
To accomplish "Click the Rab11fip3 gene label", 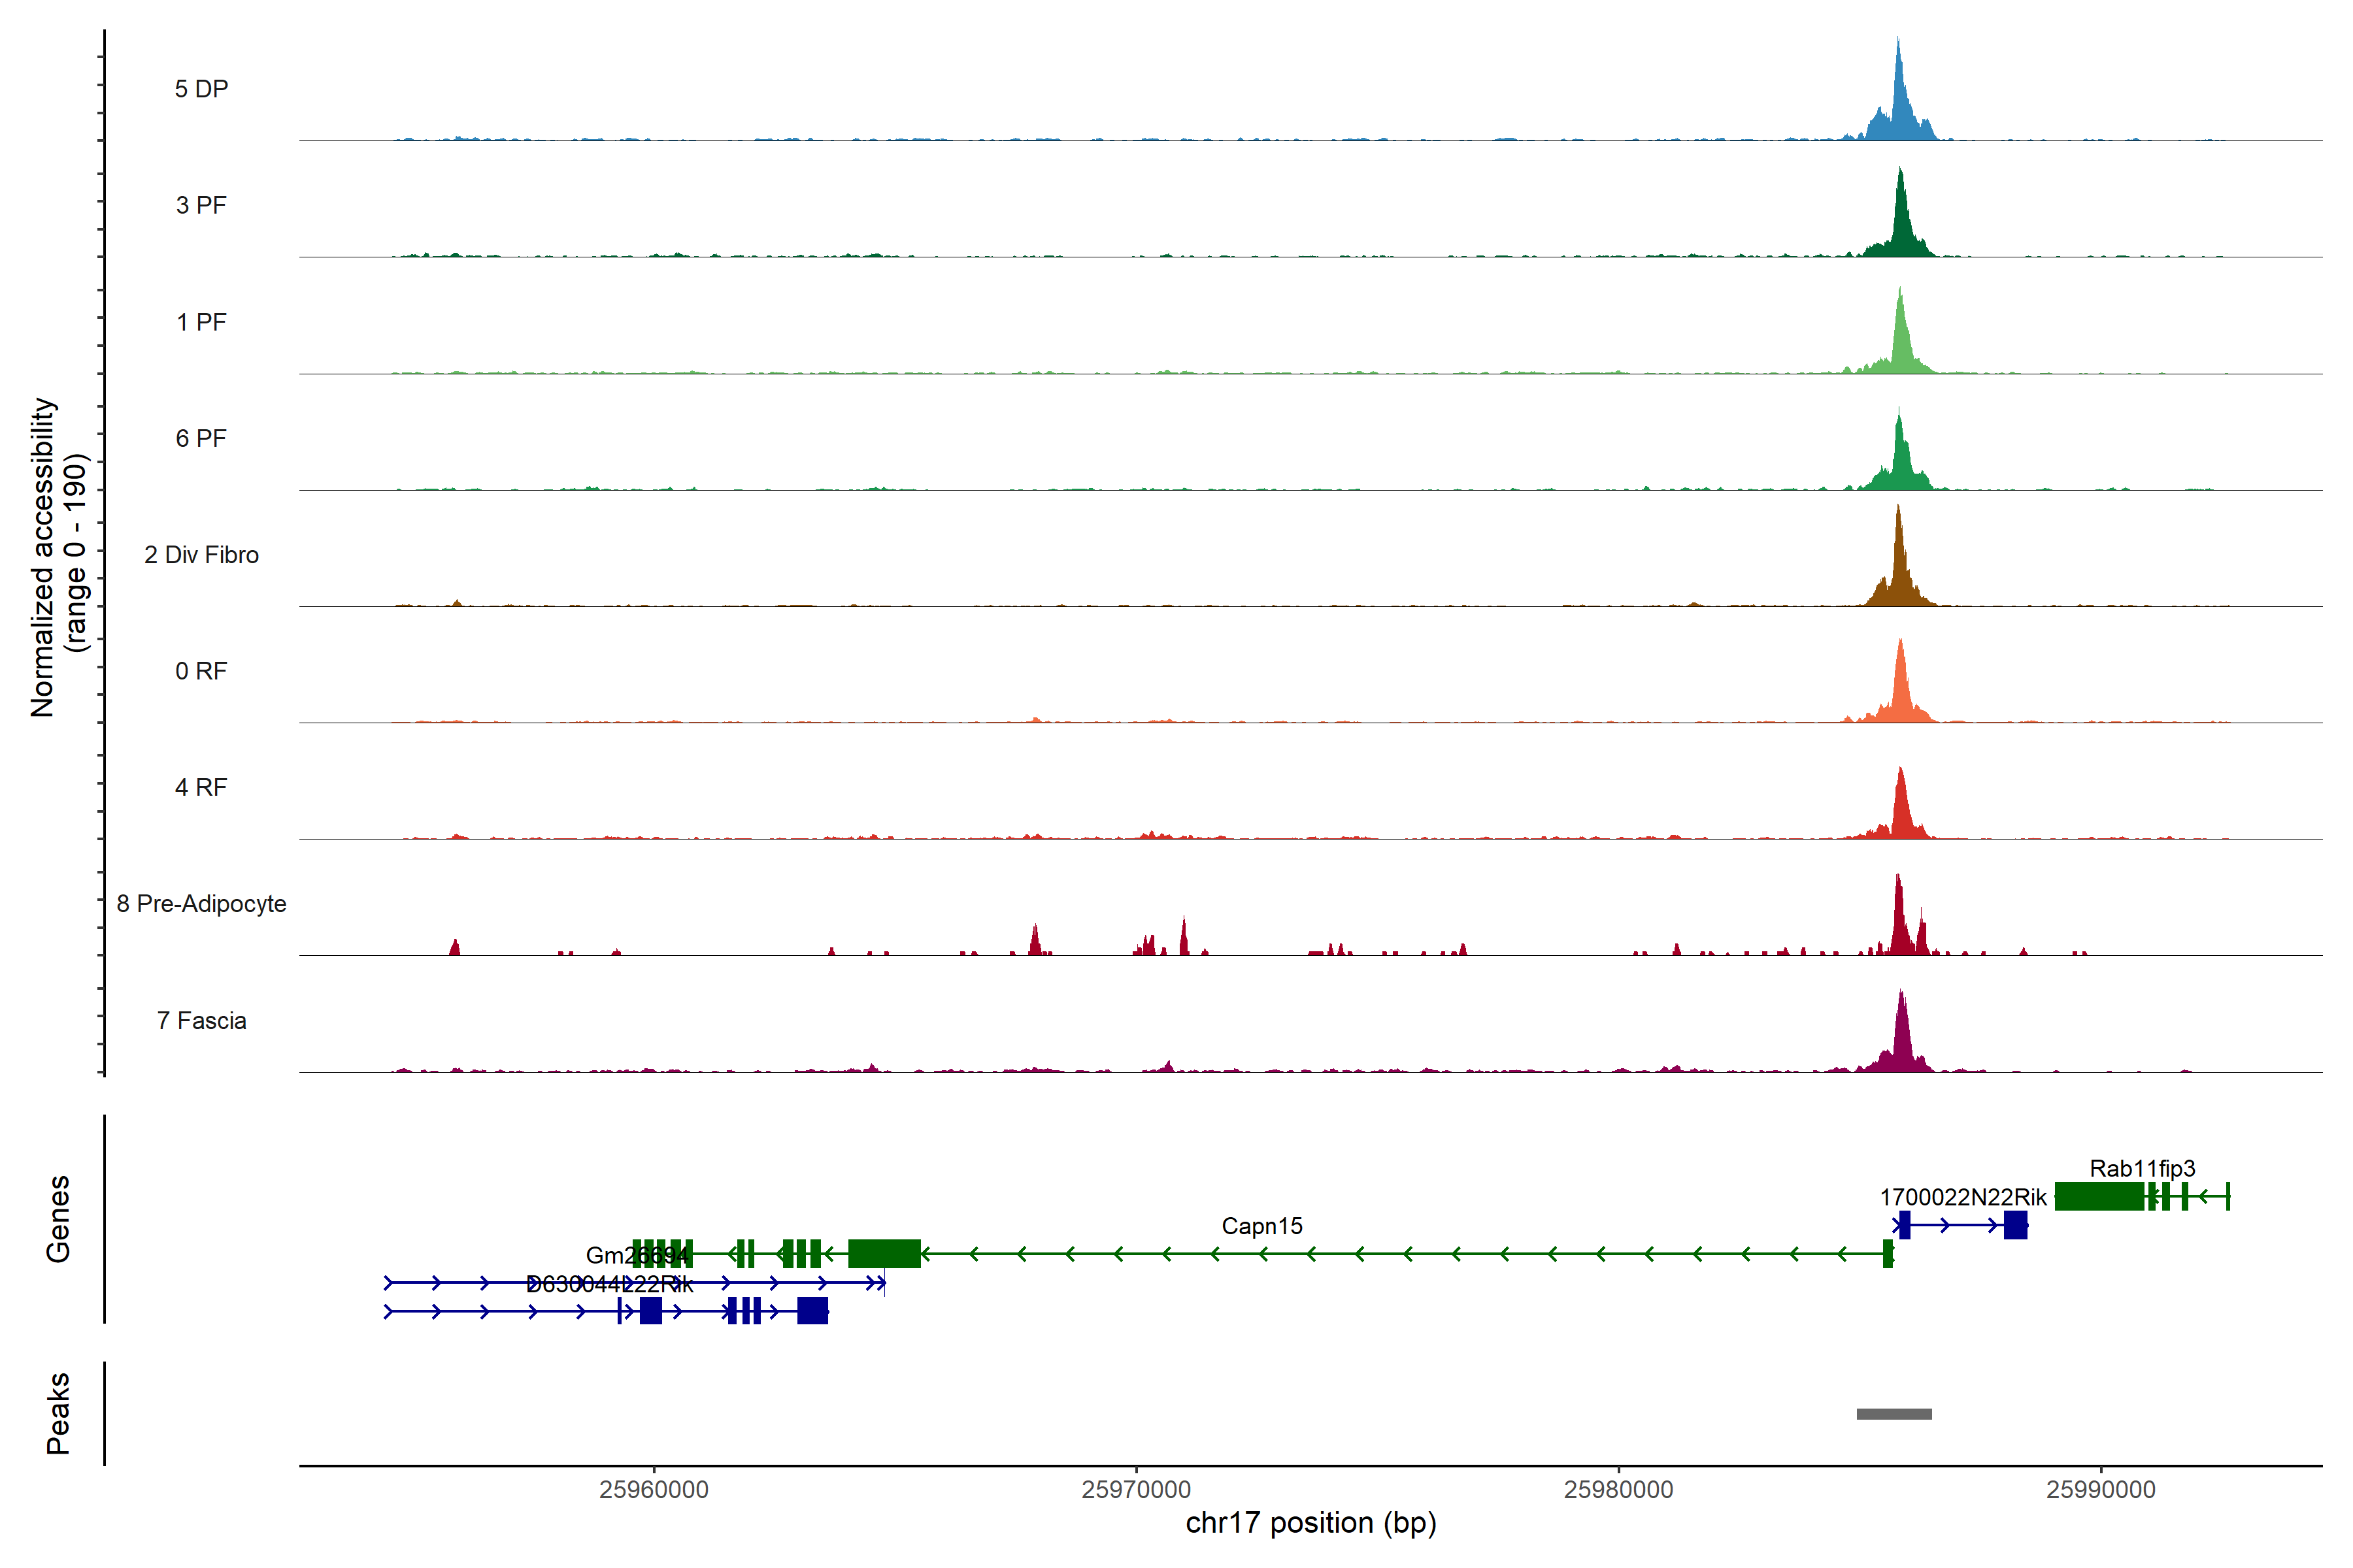I will pyautogui.click(x=2142, y=1168).
